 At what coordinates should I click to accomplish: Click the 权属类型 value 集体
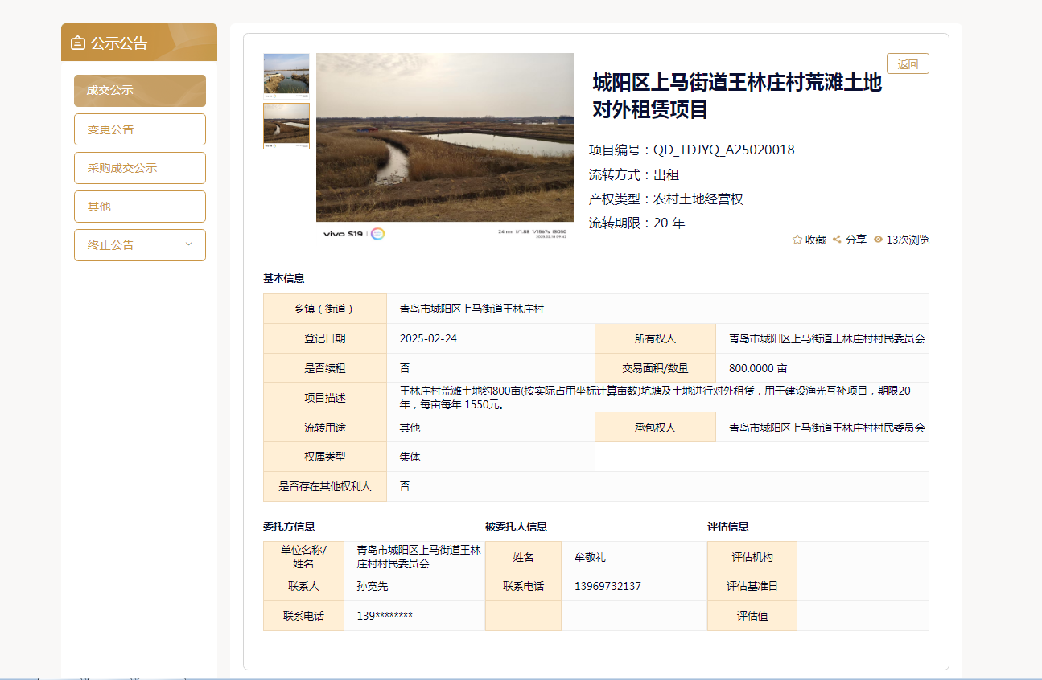click(x=410, y=457)
